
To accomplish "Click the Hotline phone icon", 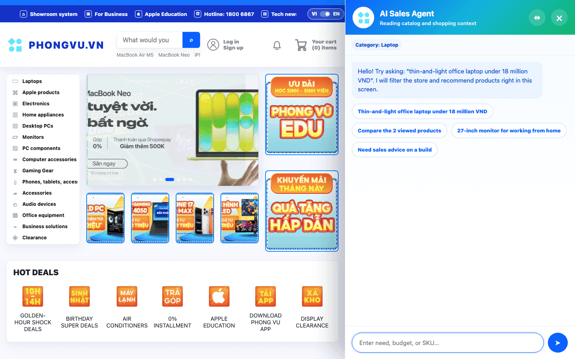I will [x=198, y=14].
